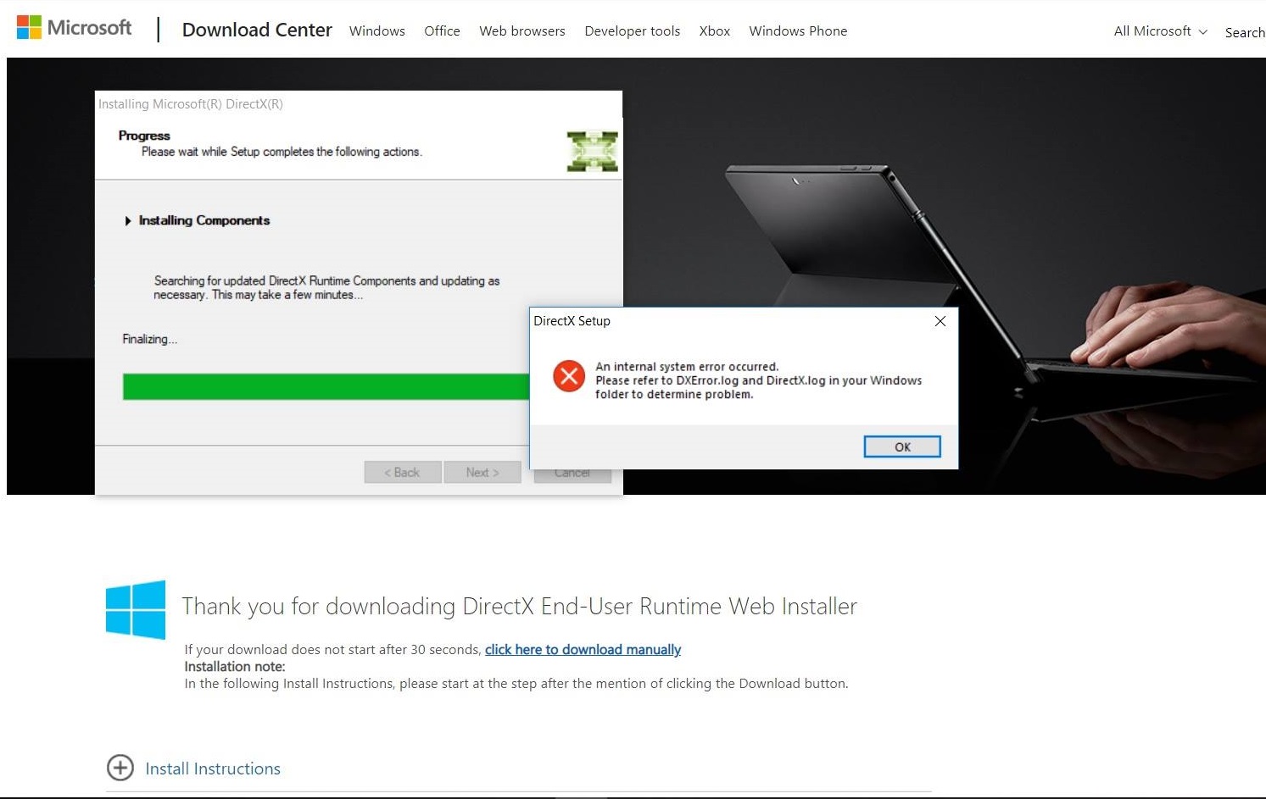Click the Microsoft logo

click(x=75, y=28)
